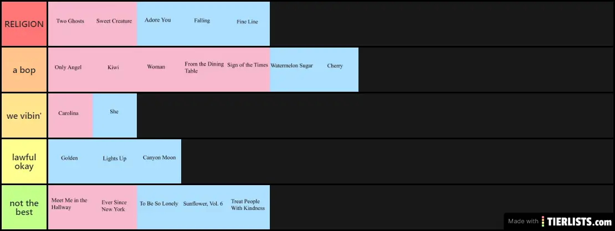The image size is (615, 231).
Task: Pick the Fine Line song tile
Action: pyautogui.click(x=248, y=24)
